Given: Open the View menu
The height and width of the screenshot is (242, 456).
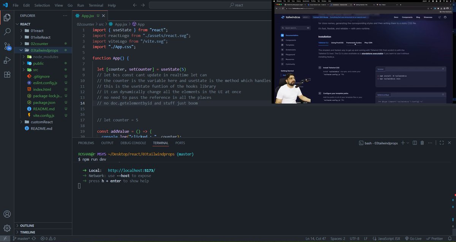Looking at the screenshot, I should pos(59,5).
